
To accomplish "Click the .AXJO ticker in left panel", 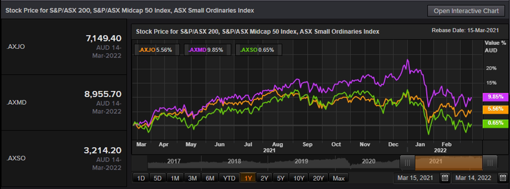I will (16, 47).
